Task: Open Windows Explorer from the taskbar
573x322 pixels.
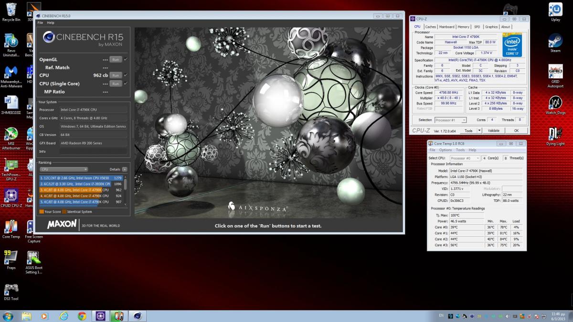Action: point(27,316)
